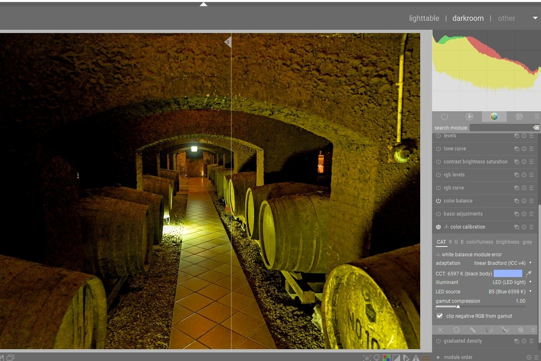Reset the basic adjustments module
This screenshot has width=541, height=361.
point(524,214)
